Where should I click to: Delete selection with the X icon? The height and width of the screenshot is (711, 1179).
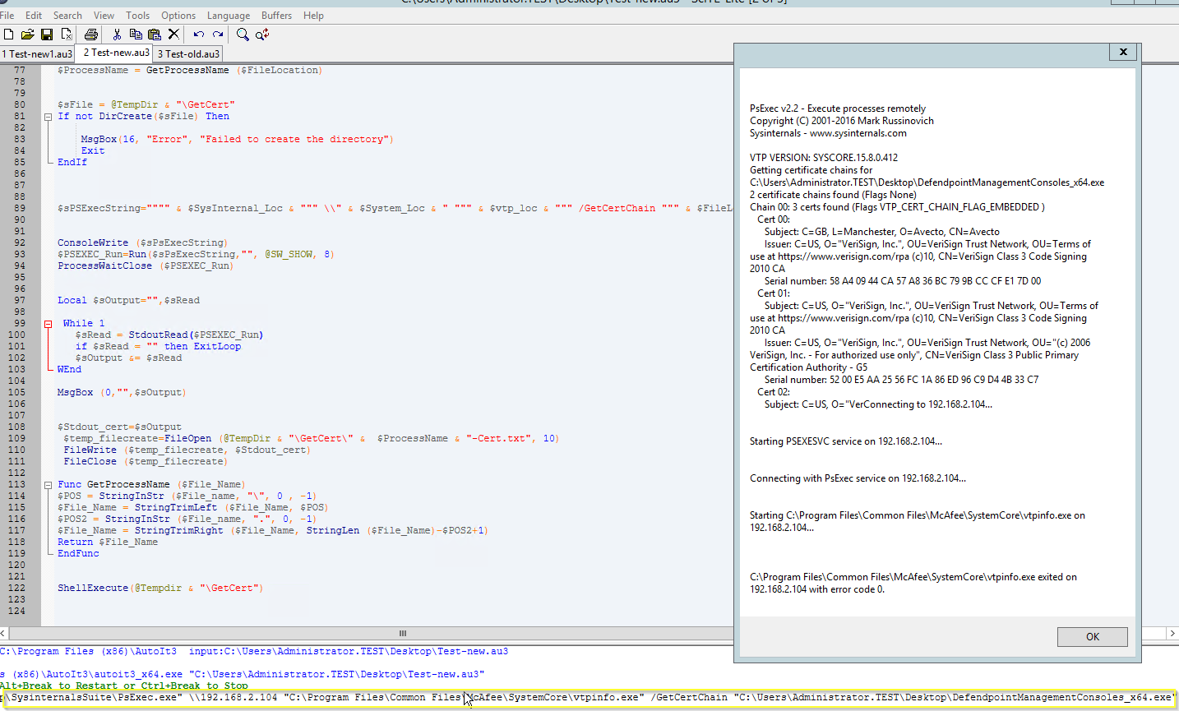(173, 35)
